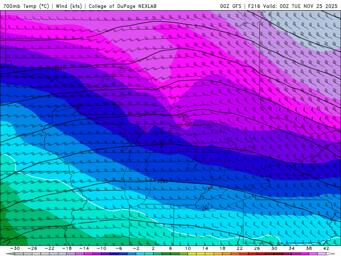Click the 30 value on the temperature legend

[x=274, y=248]
